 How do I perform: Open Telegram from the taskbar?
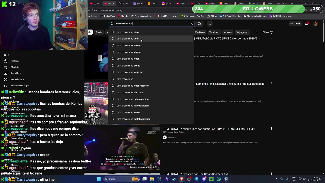click(197, 179)
